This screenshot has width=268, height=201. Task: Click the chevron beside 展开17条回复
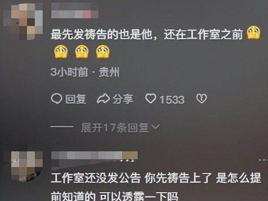[x=156, y=127]
